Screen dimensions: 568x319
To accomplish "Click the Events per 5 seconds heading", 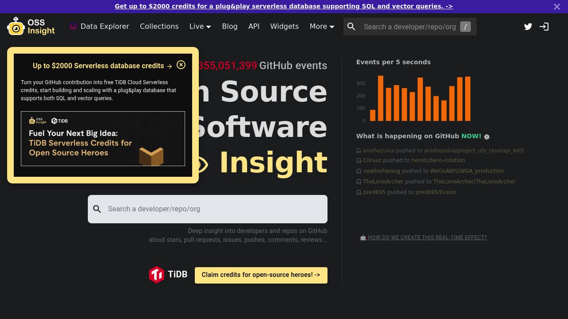I will point(394,62).
